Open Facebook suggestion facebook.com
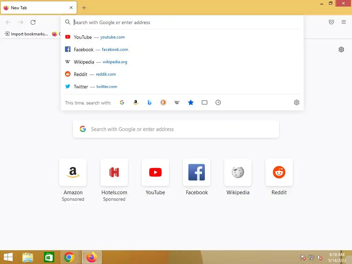Screen dimensions: 352x264 [x=182, y=49]
